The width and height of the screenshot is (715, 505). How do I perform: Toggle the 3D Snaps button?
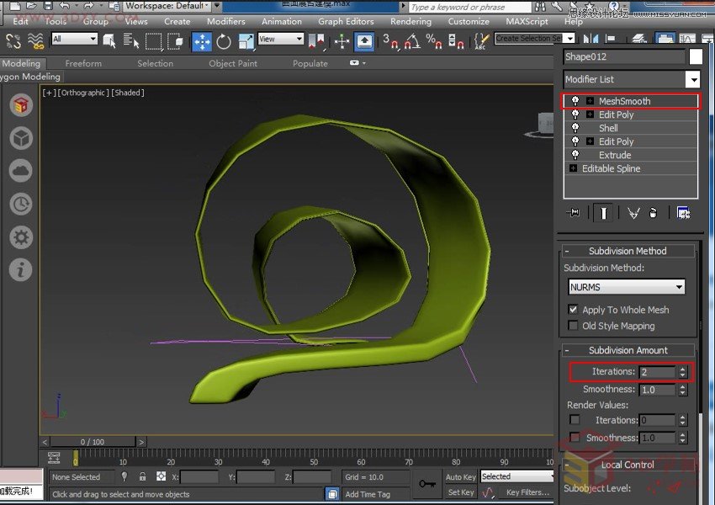click(x=389, y=41)
